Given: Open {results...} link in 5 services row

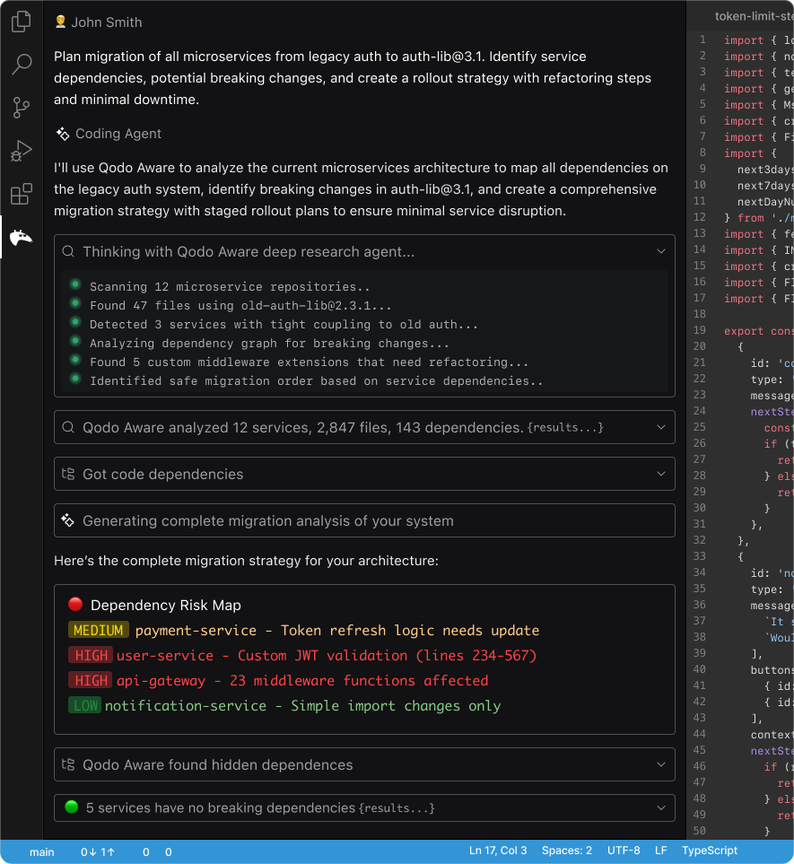Looking at the screenshot, I should 397,808.
